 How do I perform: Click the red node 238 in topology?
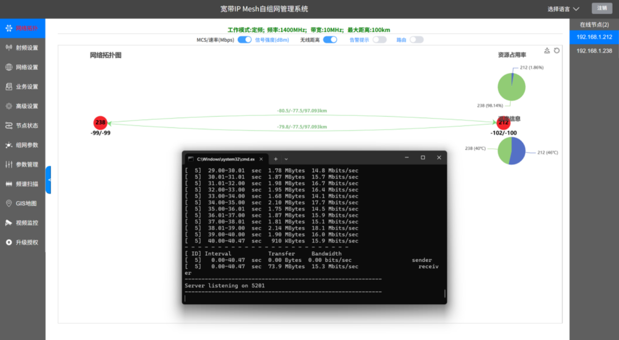pyautogui.click(x=100, y=123)
